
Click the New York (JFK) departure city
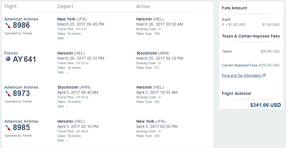[x=72, y=19]
